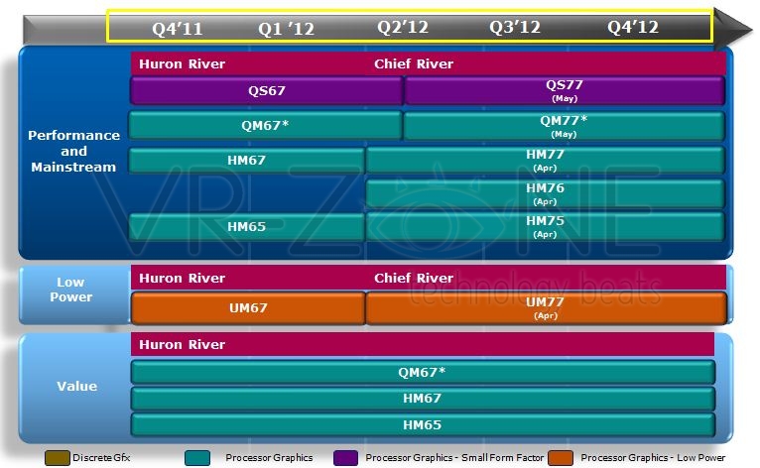Select HM67 bar in Value section
Screen dimensions: 760x468
pyautogui.click(x=423, y=399)
